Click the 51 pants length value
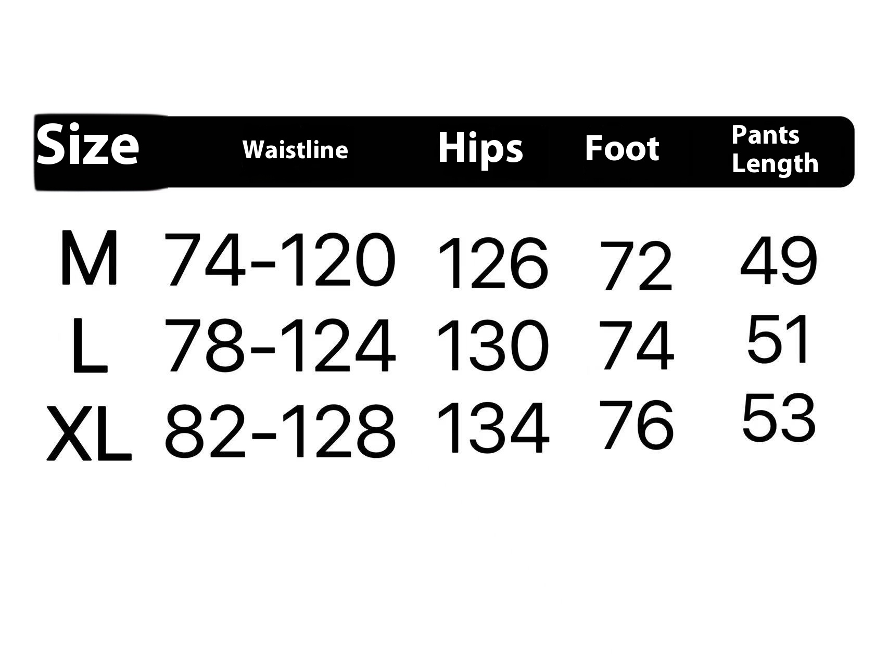Image resolution: width=888 pixels, height=666 pixels. coord(779,340)
